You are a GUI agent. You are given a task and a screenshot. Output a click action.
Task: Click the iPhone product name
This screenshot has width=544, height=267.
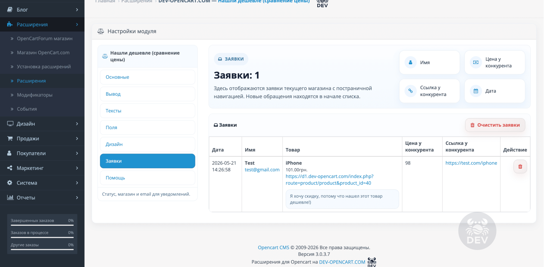point(294,163)
